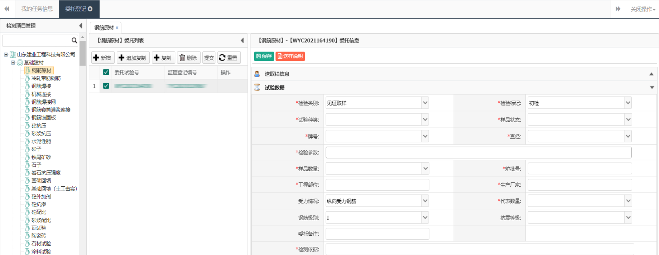
Task: Open the 样品数量 dropdown
Action: coord(425,168)
